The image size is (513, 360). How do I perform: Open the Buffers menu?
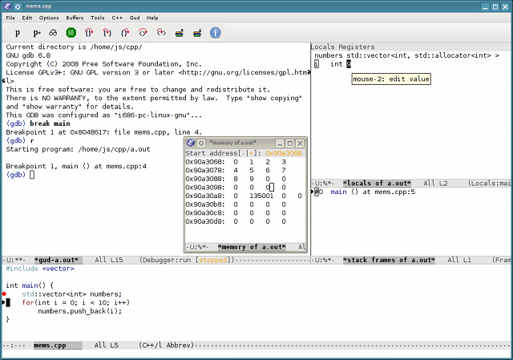[x=75, y=18]
